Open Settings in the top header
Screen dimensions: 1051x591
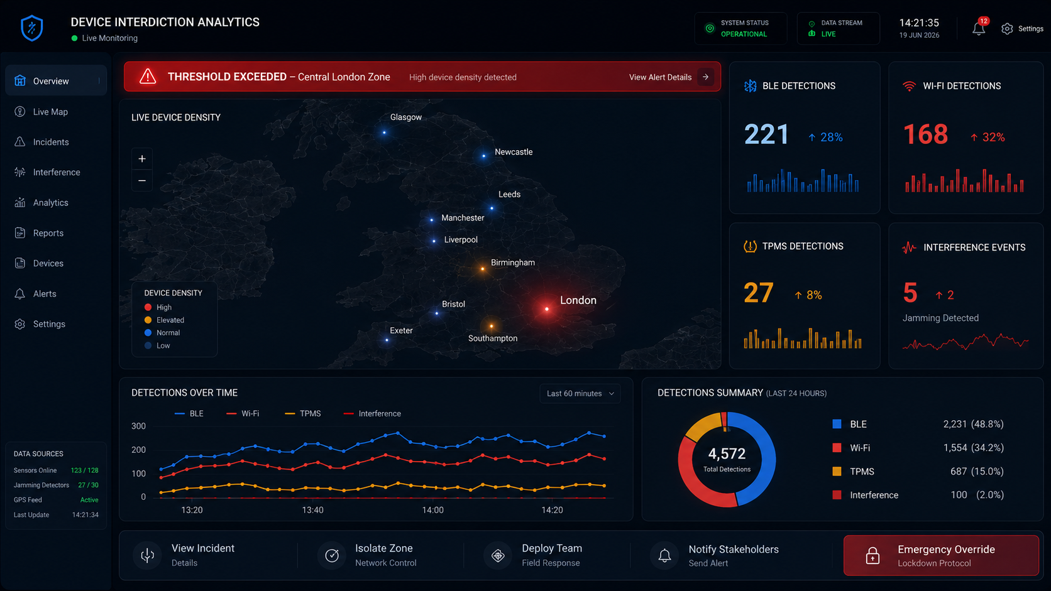click(x=1022, y=29)
